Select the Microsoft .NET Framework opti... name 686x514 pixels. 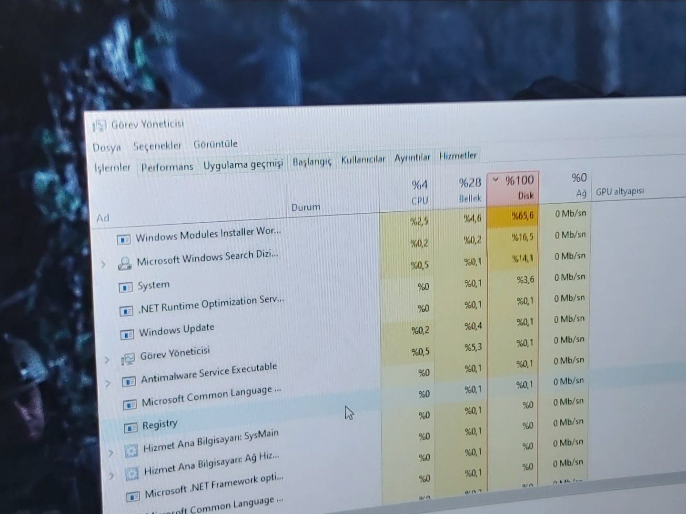214,485
